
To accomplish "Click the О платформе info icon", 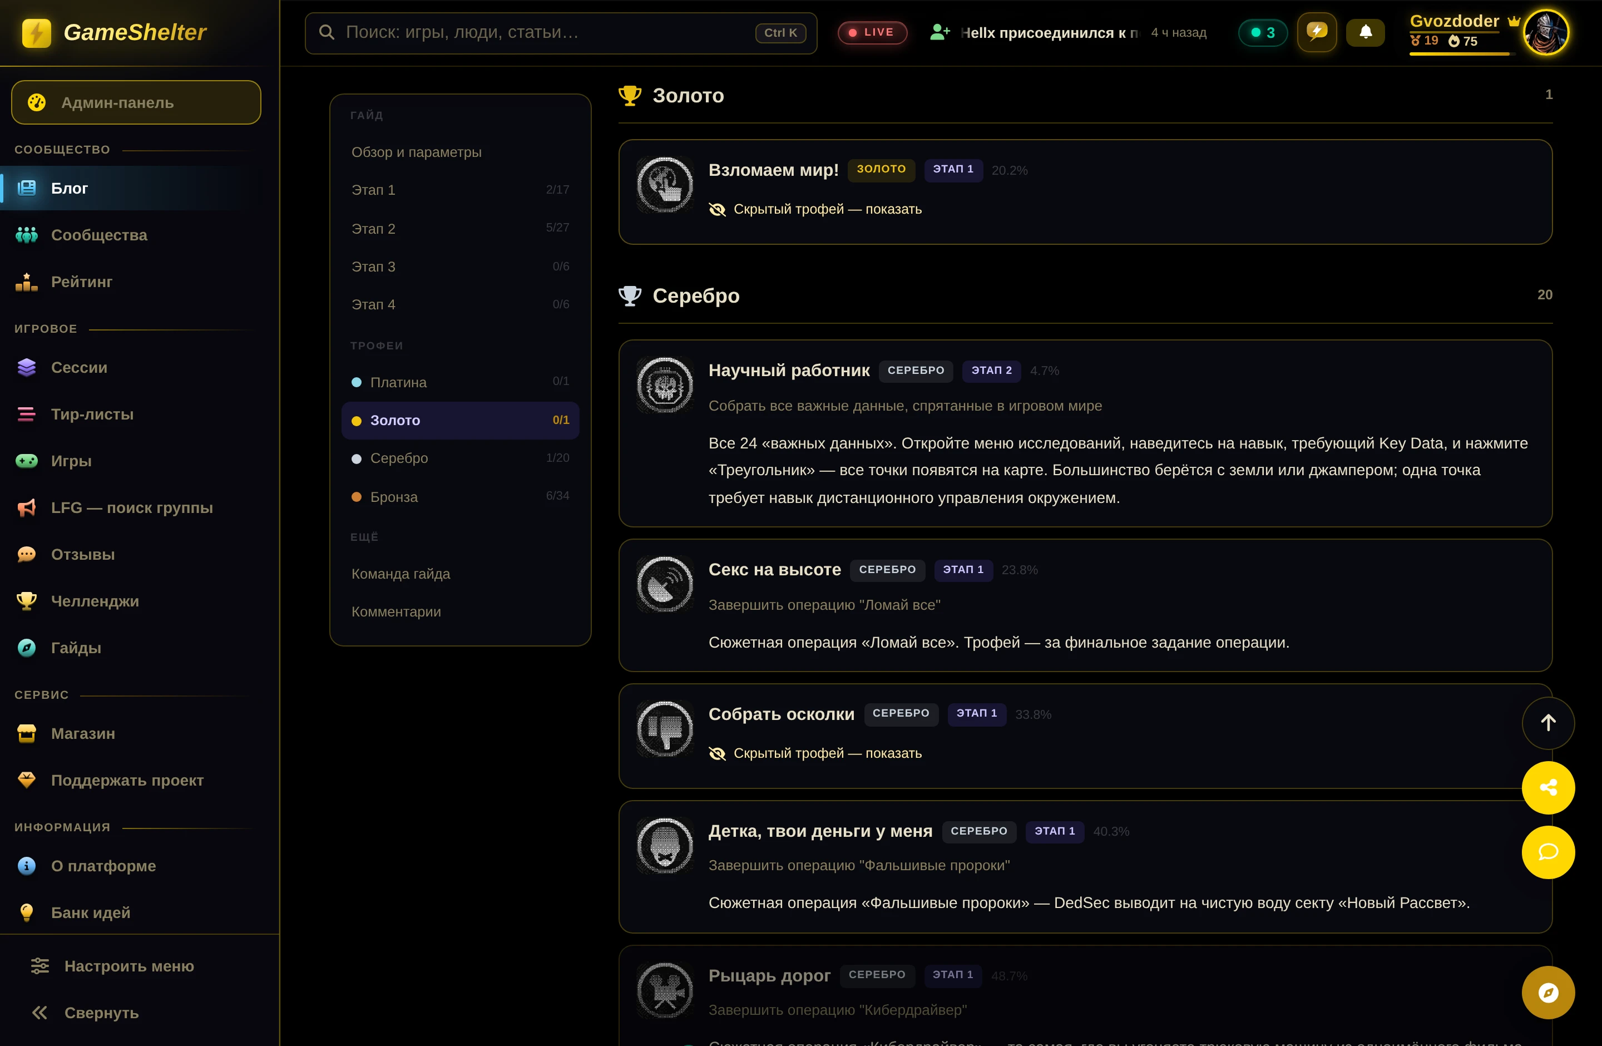I will point(26,866).
